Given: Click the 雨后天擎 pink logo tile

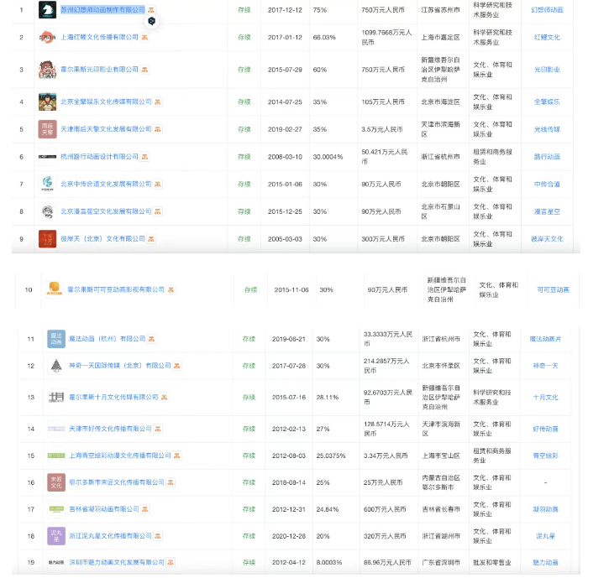Looking at the screenshot, I should tap(47, 129).
